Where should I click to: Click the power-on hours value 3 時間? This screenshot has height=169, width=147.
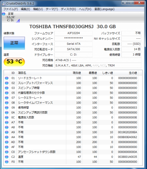pos(132,55)
